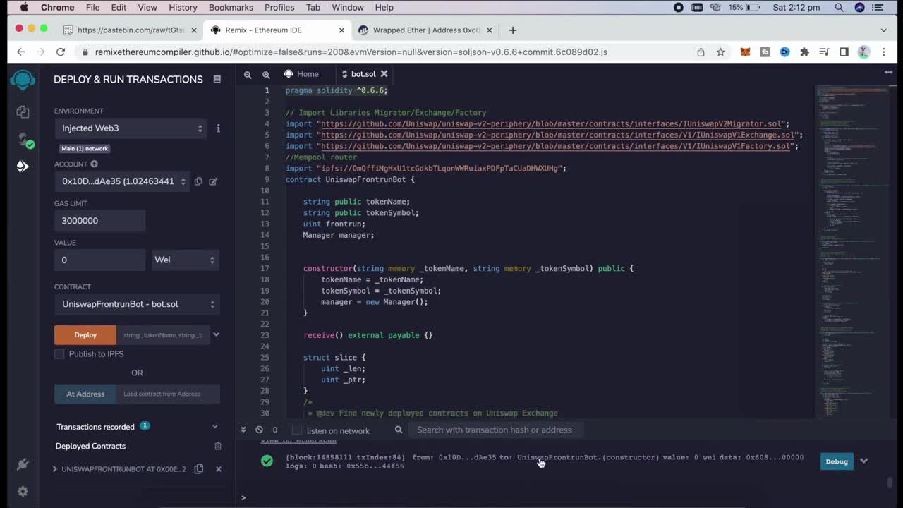Enable the Publish to IPFS checkbox

pos(59,353)
